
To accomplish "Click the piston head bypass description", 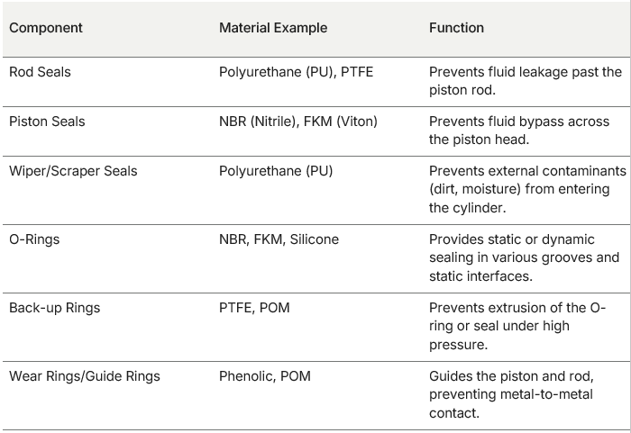I will (518, 131).
